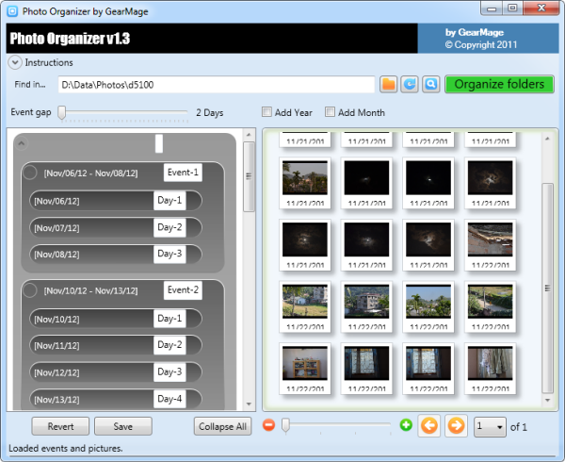Edit the Day-2 label for Nov/11/12
The image size is (565, 462).
169,345
